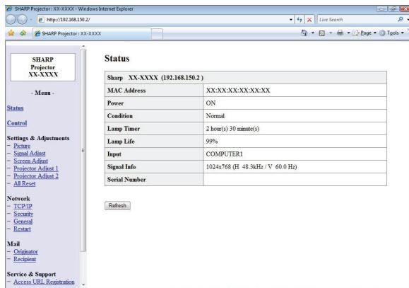The image size is (409, 288).
Task: Click the All Reset link
Action: pos(25,183)
